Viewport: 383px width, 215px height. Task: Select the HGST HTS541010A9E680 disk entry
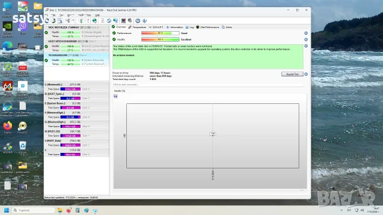click(x=77, y=45)
